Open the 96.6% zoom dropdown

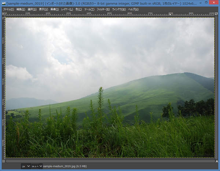coord(37,166)
